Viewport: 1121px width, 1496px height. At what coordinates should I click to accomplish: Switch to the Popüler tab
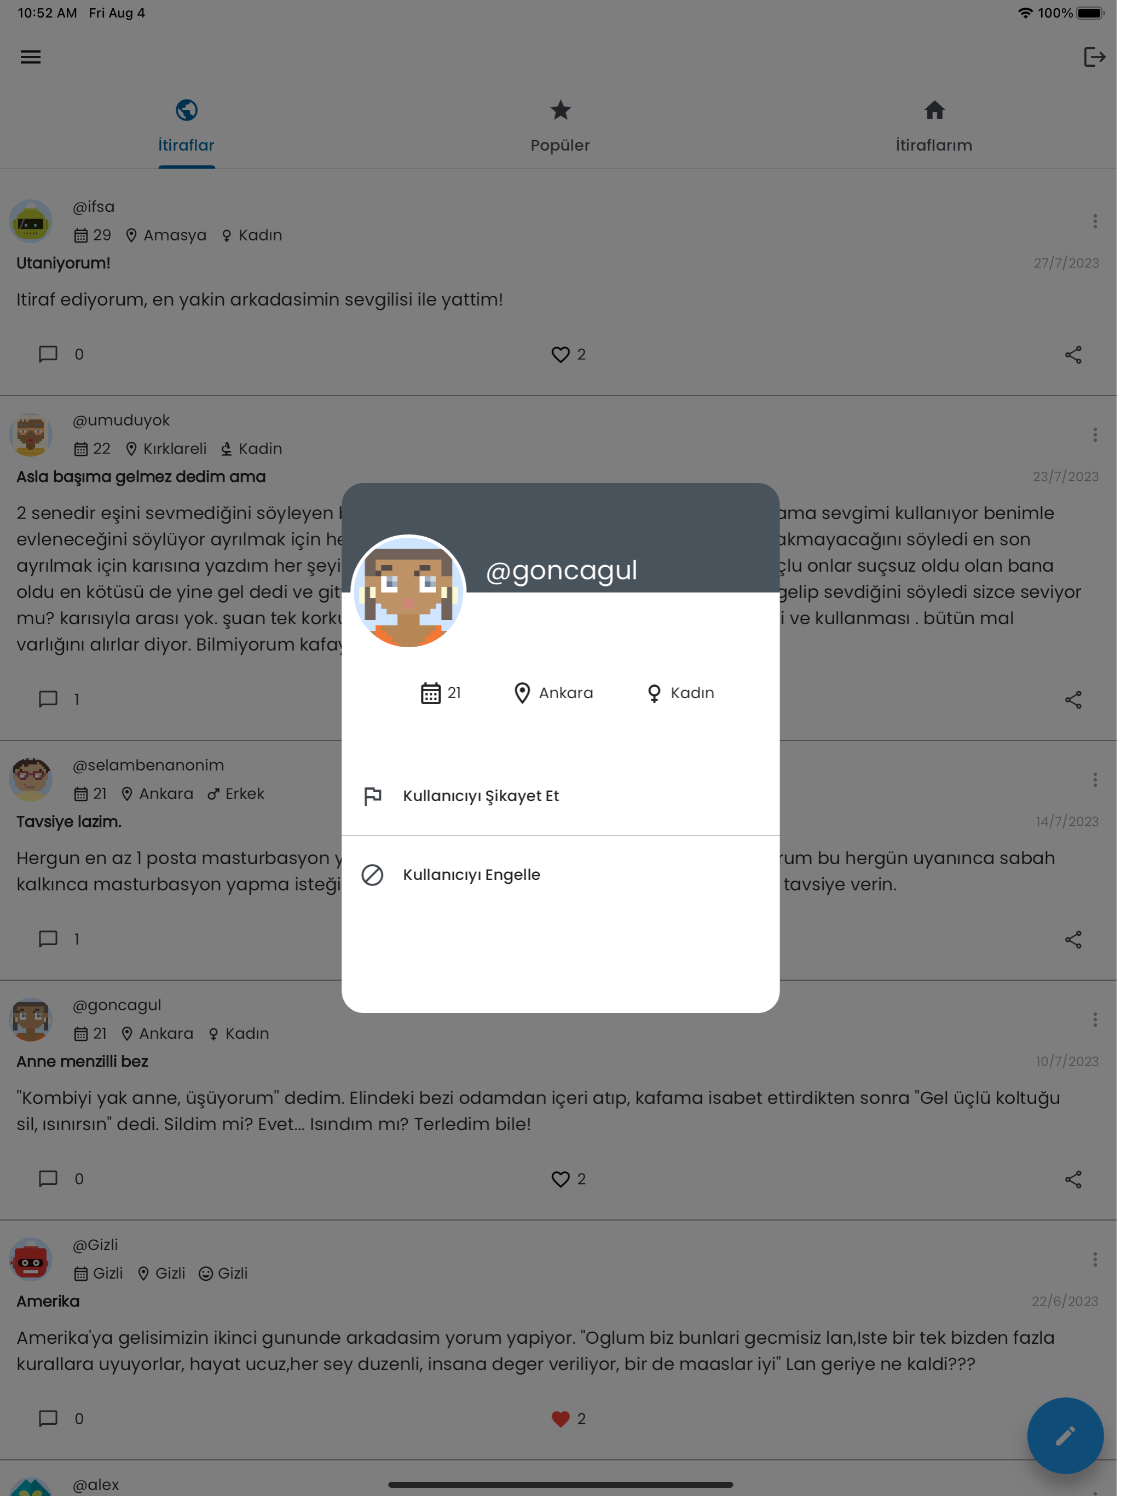coord(560,126)
